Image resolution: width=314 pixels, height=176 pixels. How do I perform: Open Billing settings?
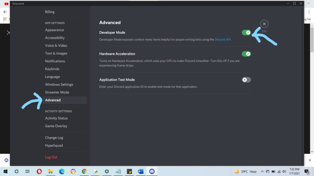click(x=50, y=12)
